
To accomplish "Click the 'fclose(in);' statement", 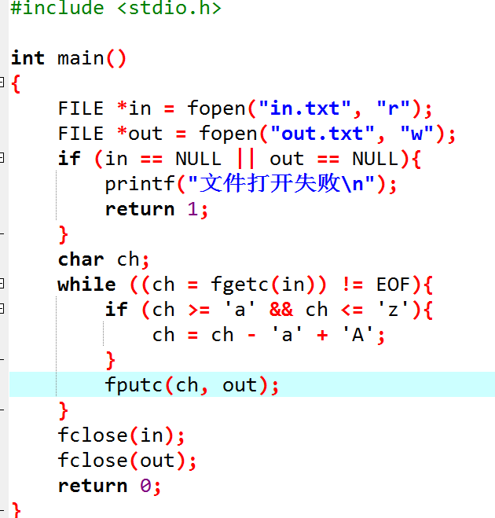I will pyautogui.click(x=121, y=435).
